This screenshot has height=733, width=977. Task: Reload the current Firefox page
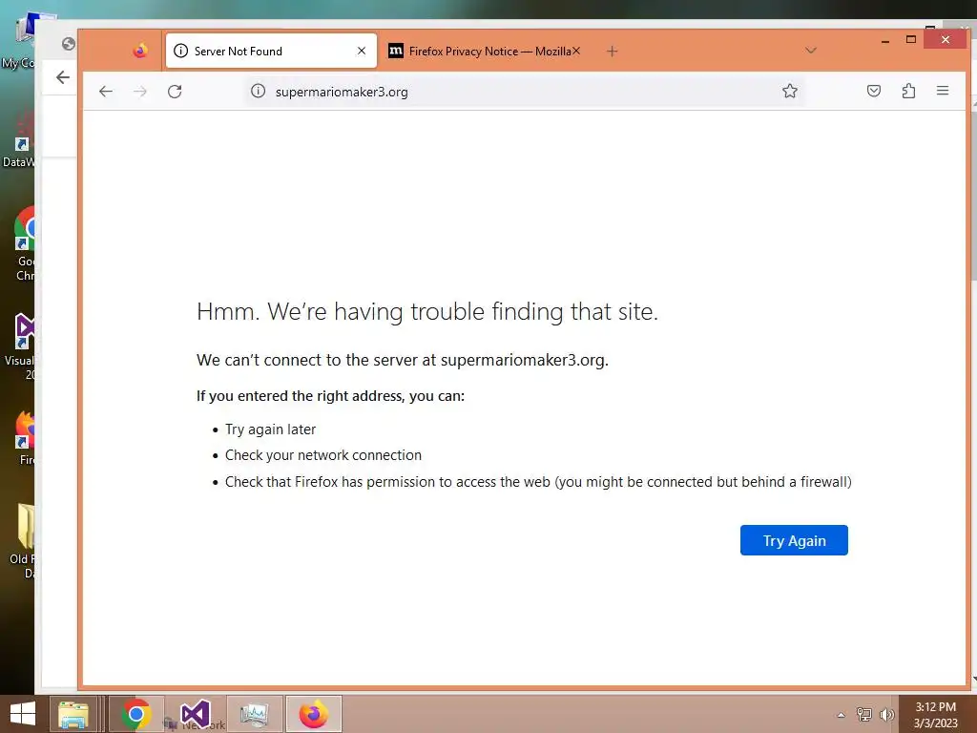coord(175,92)
